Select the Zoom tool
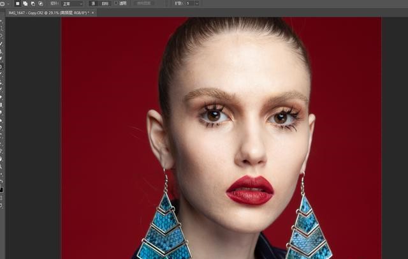This screenshot has height=259, width=408. tap(1, 166)
